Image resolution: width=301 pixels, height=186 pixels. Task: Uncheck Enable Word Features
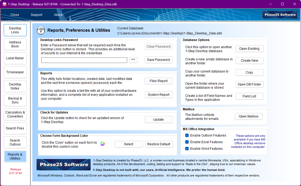tap(187, 149)
